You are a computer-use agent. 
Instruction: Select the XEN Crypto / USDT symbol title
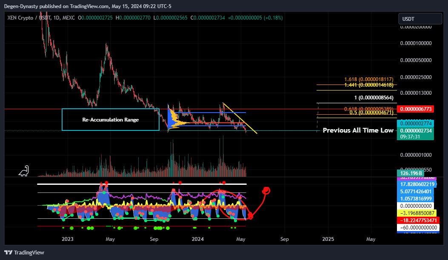pos(41,18)
